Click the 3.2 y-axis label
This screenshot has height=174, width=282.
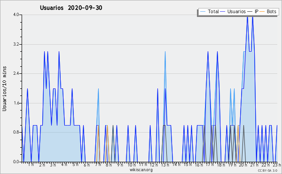[16, 44]
